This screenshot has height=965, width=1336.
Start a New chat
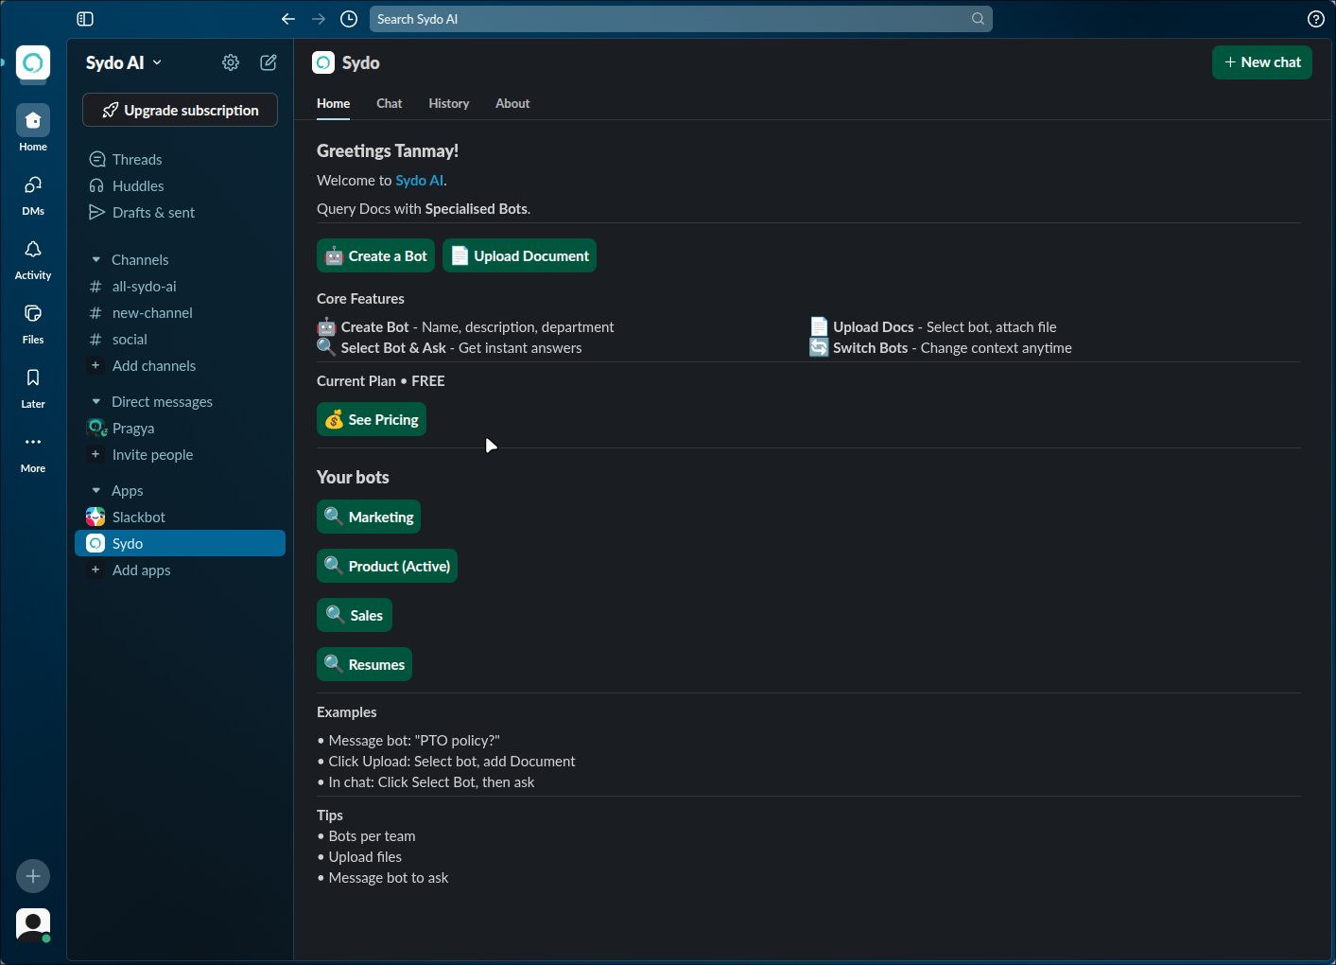[x=1261, y=62]
